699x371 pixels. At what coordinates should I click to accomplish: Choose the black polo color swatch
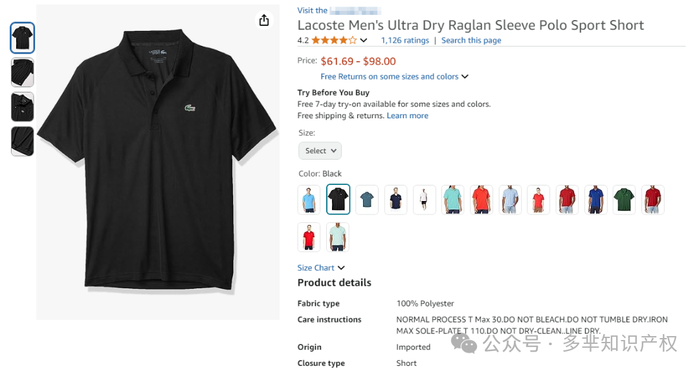coord(338,199)
